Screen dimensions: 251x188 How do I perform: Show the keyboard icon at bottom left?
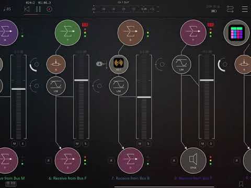[x=11, y=184]
